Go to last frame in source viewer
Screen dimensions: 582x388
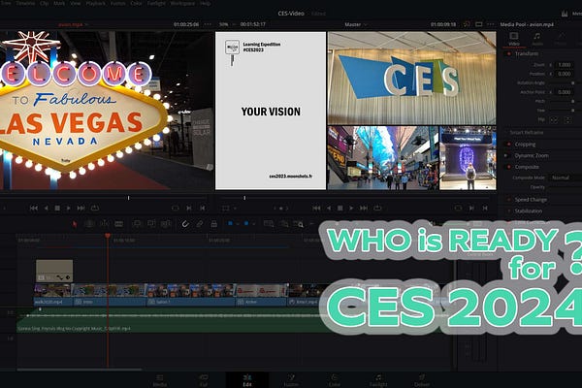[x=81, y=209]
